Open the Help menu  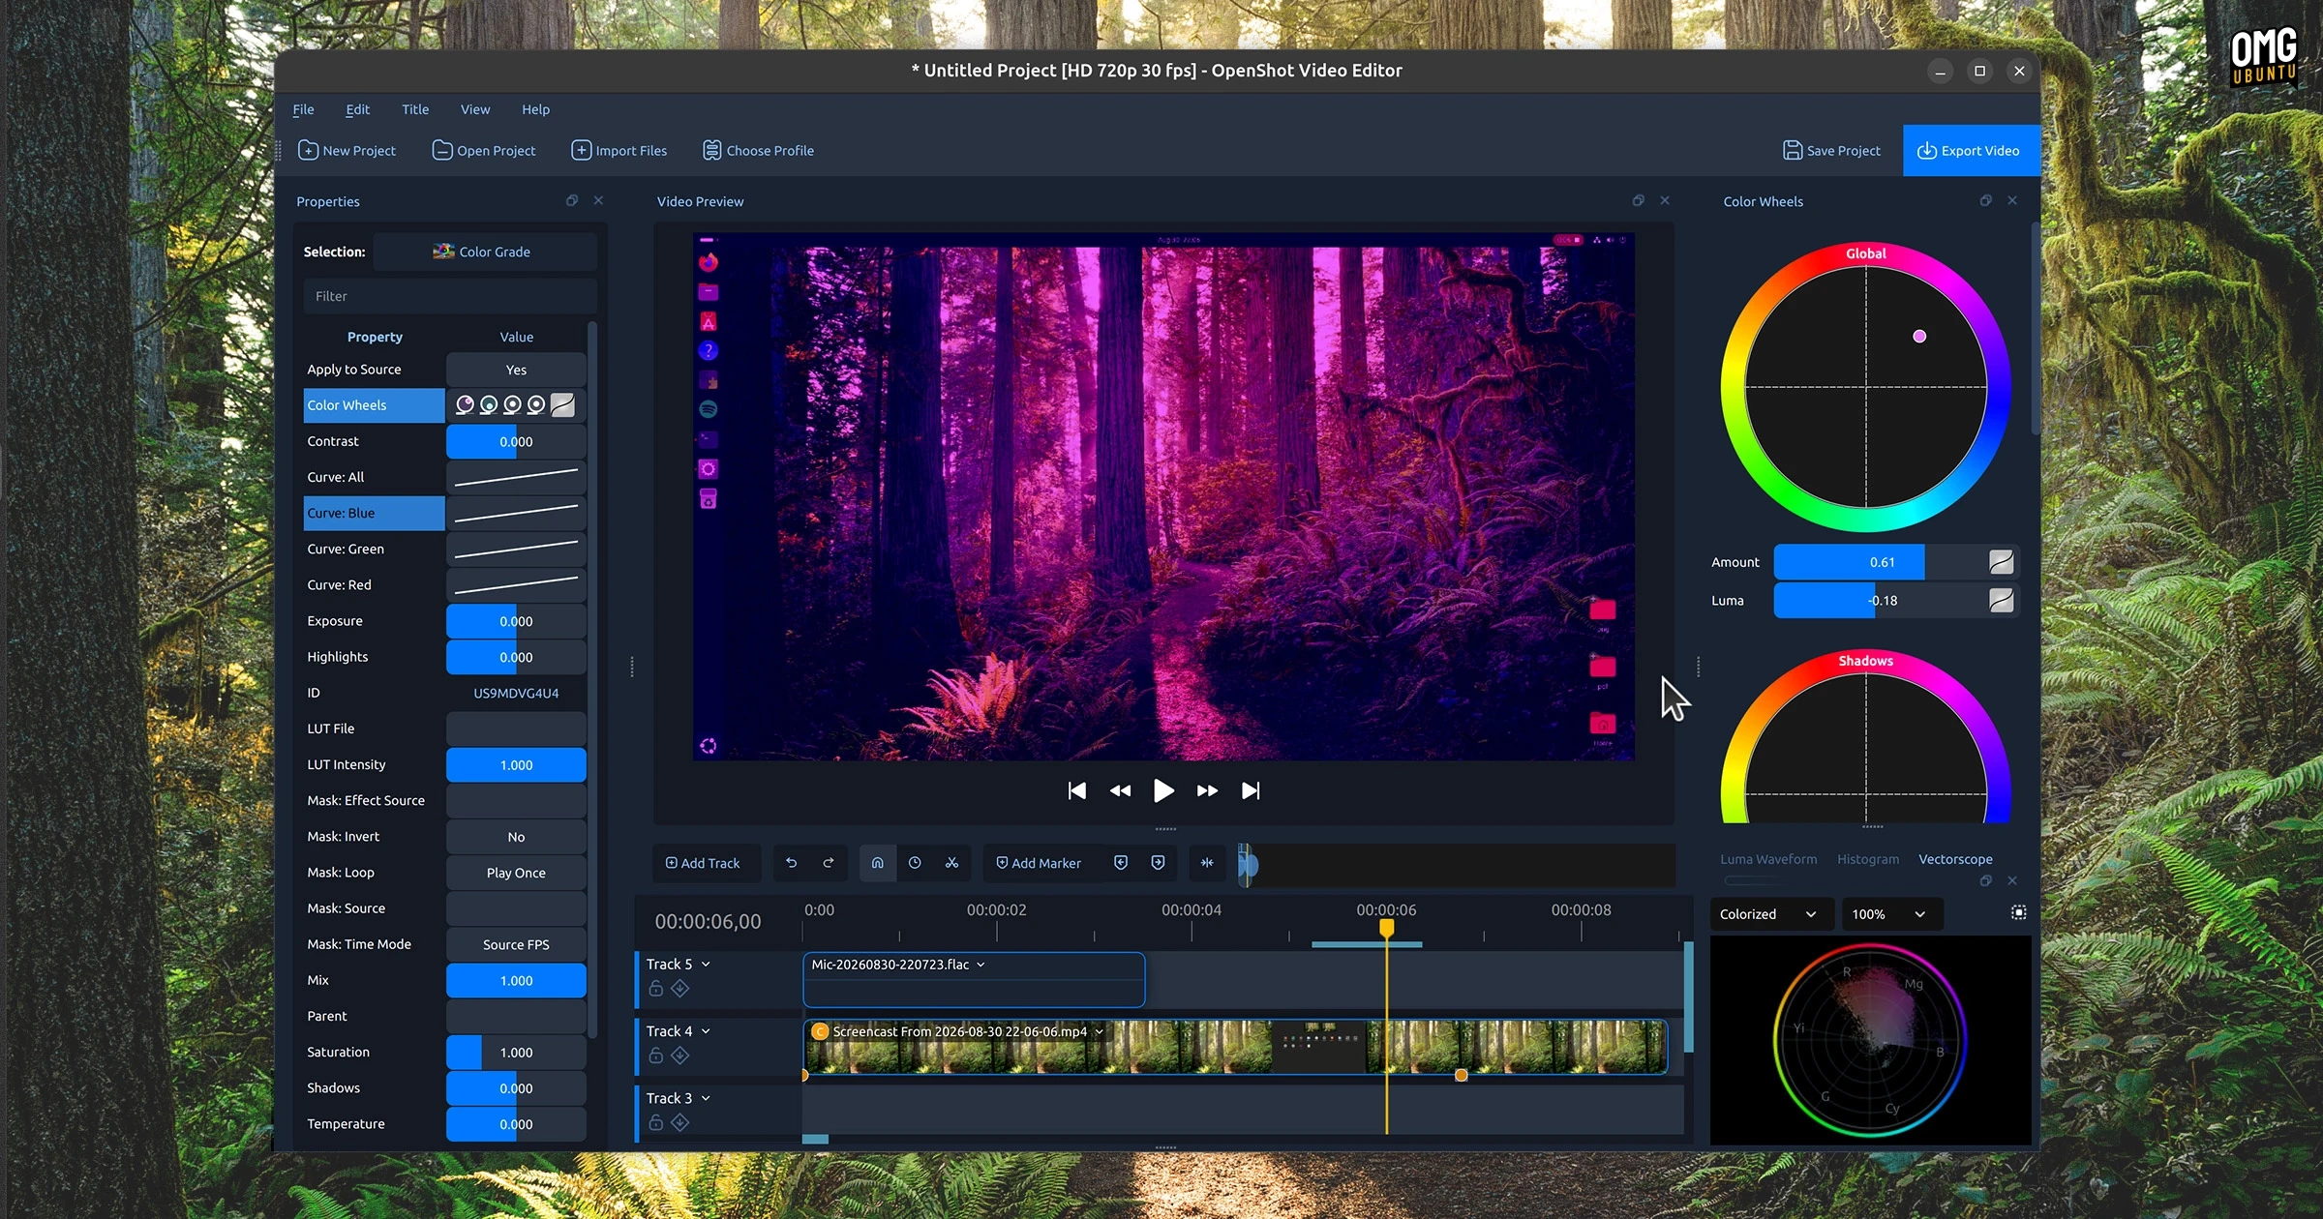click(x=535, y=109)
